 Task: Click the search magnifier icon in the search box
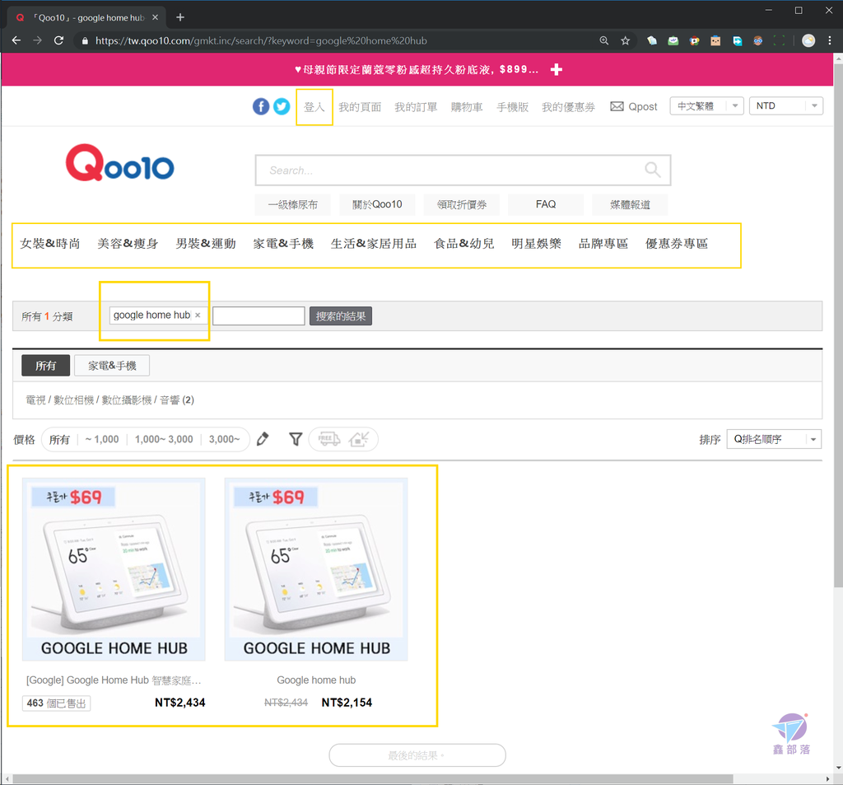click(x=652, y=170)
